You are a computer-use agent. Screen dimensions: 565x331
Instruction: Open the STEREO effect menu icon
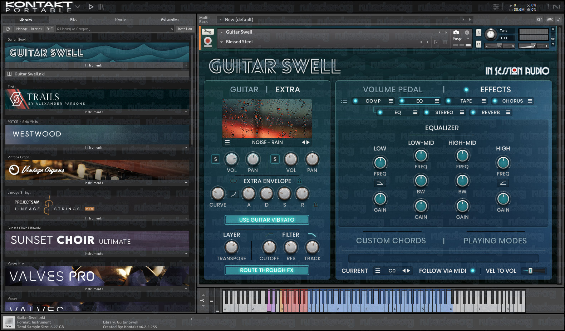462,112
